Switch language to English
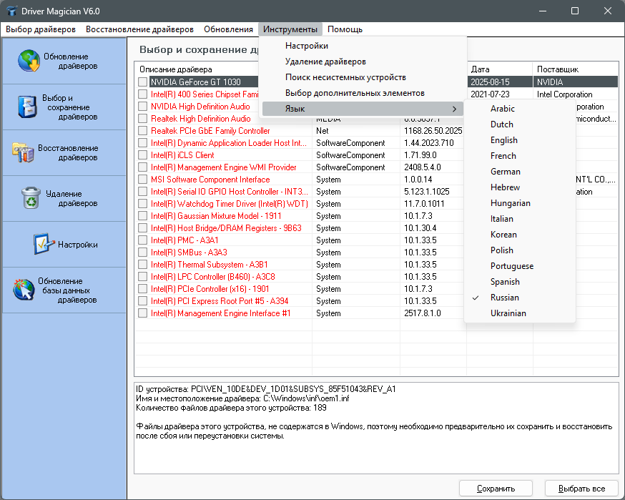The image size is (625, 500). click(520, 140)
